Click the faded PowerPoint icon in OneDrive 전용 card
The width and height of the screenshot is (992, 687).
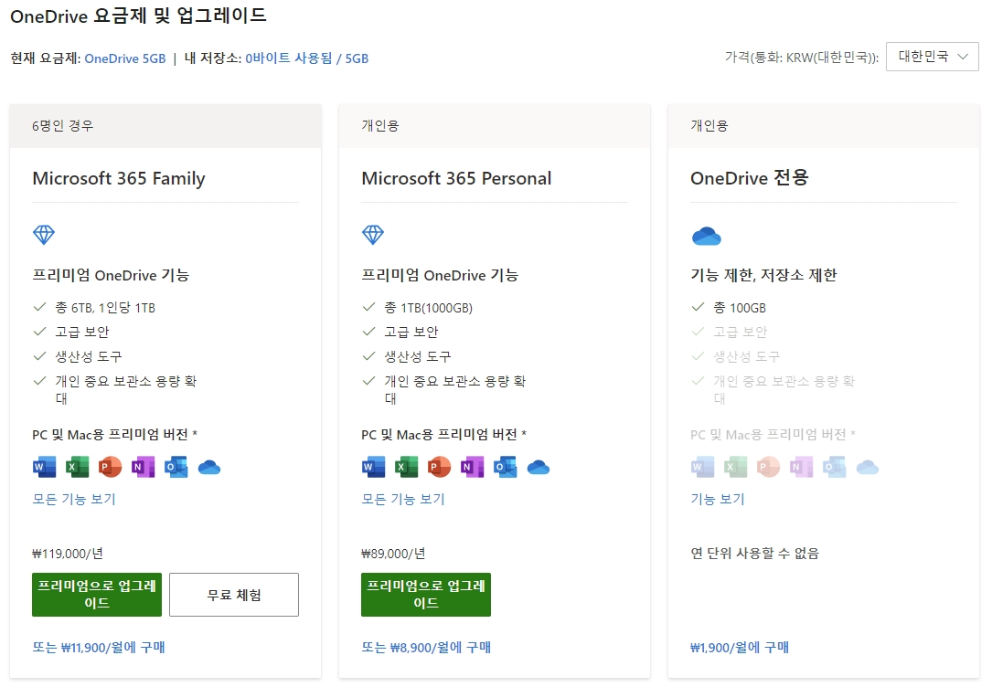coord(768,467)
